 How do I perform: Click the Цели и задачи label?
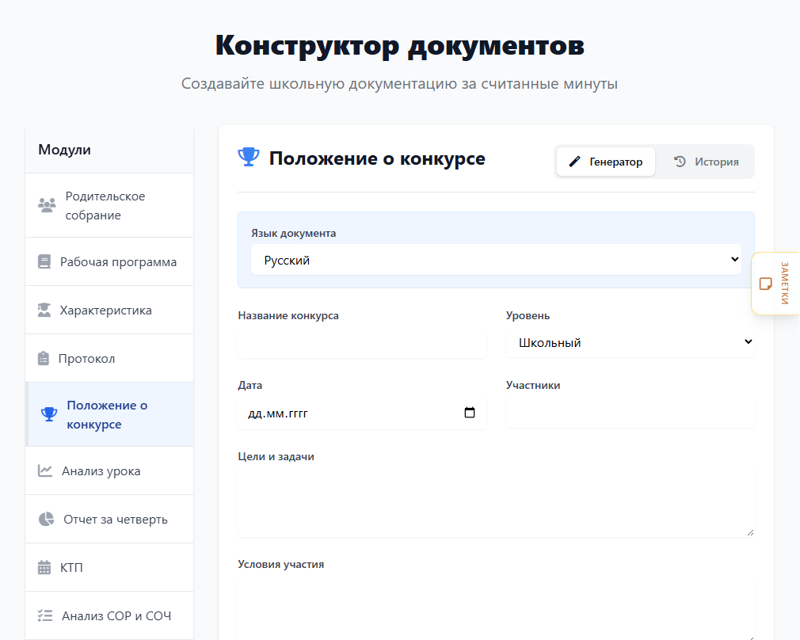[276, 457]
